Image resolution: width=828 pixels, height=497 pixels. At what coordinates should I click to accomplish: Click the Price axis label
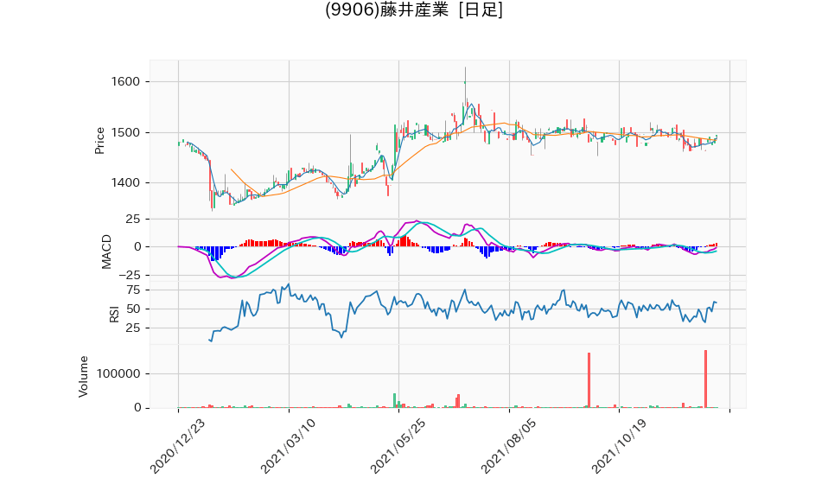[x=99, y=141]
